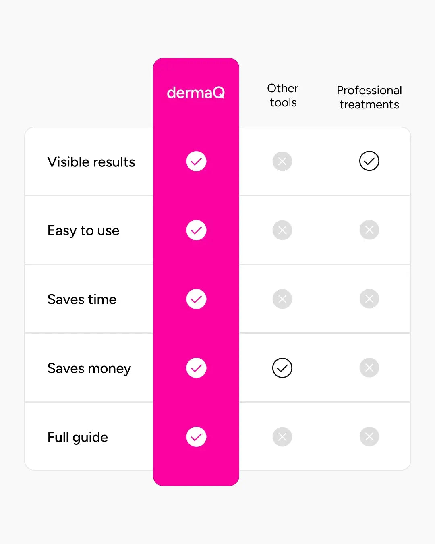Image resolution: width=435 pixels, height=544 pixels.
Task: Click Professional treatments X for Full guide
Action: [x=369, y=437]
